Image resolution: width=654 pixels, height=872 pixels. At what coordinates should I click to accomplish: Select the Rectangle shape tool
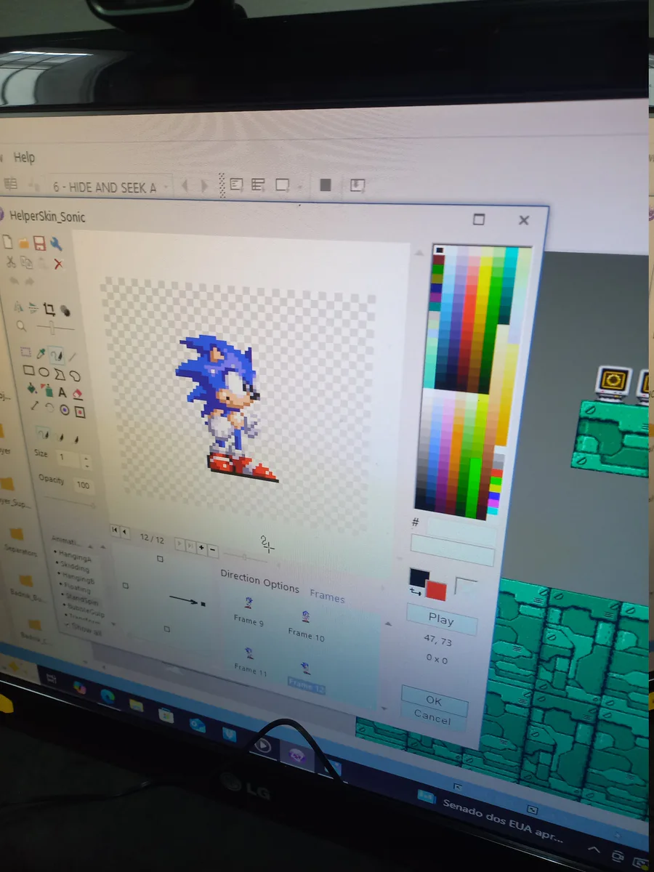[x=28, y=371]
